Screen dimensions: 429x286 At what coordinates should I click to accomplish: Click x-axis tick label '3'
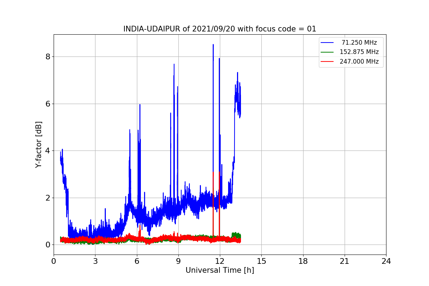coord(95,261)
